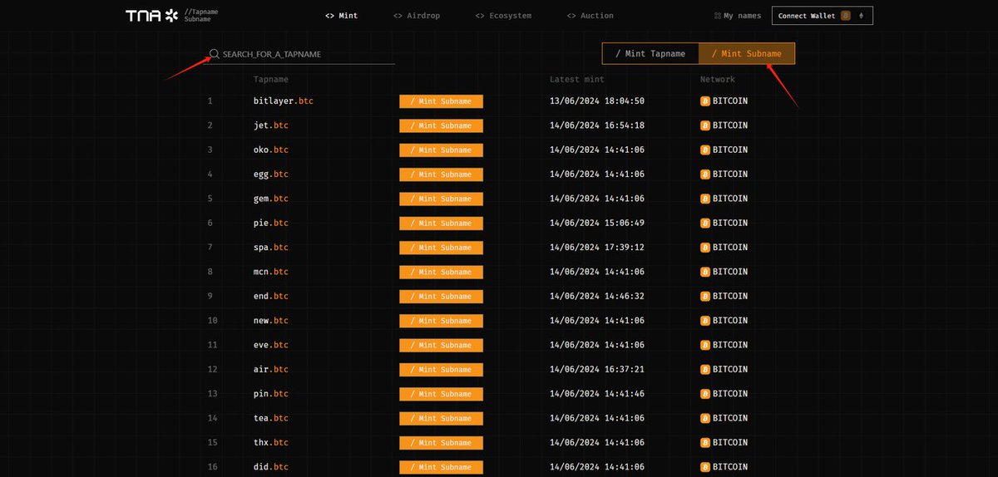Viewport: 998px width, 477px height.
Task: Click the magnifier search icon
Action: pos(215,54)
